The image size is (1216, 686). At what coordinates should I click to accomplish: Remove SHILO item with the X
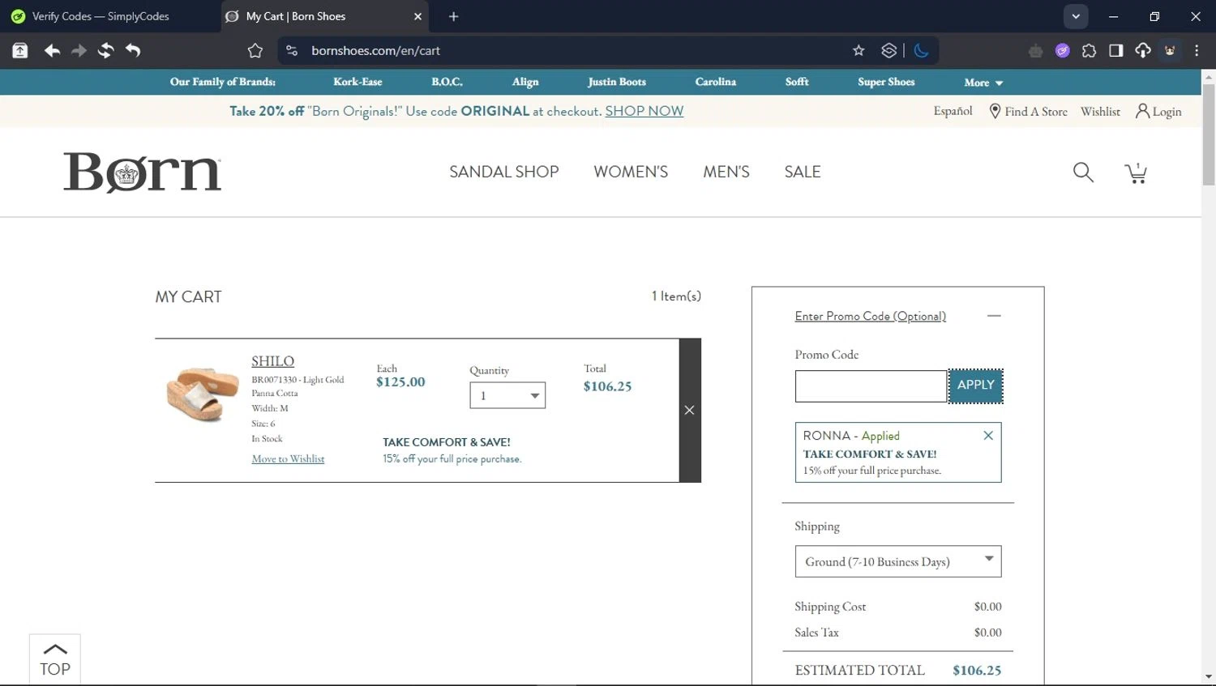point(689,411)
